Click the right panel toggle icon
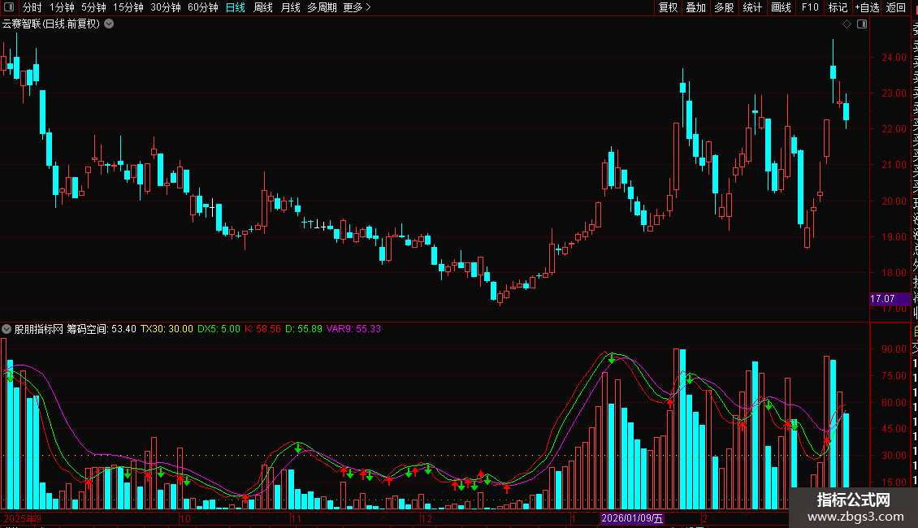This screenshot has height=528, width=918. pos(862,24)
